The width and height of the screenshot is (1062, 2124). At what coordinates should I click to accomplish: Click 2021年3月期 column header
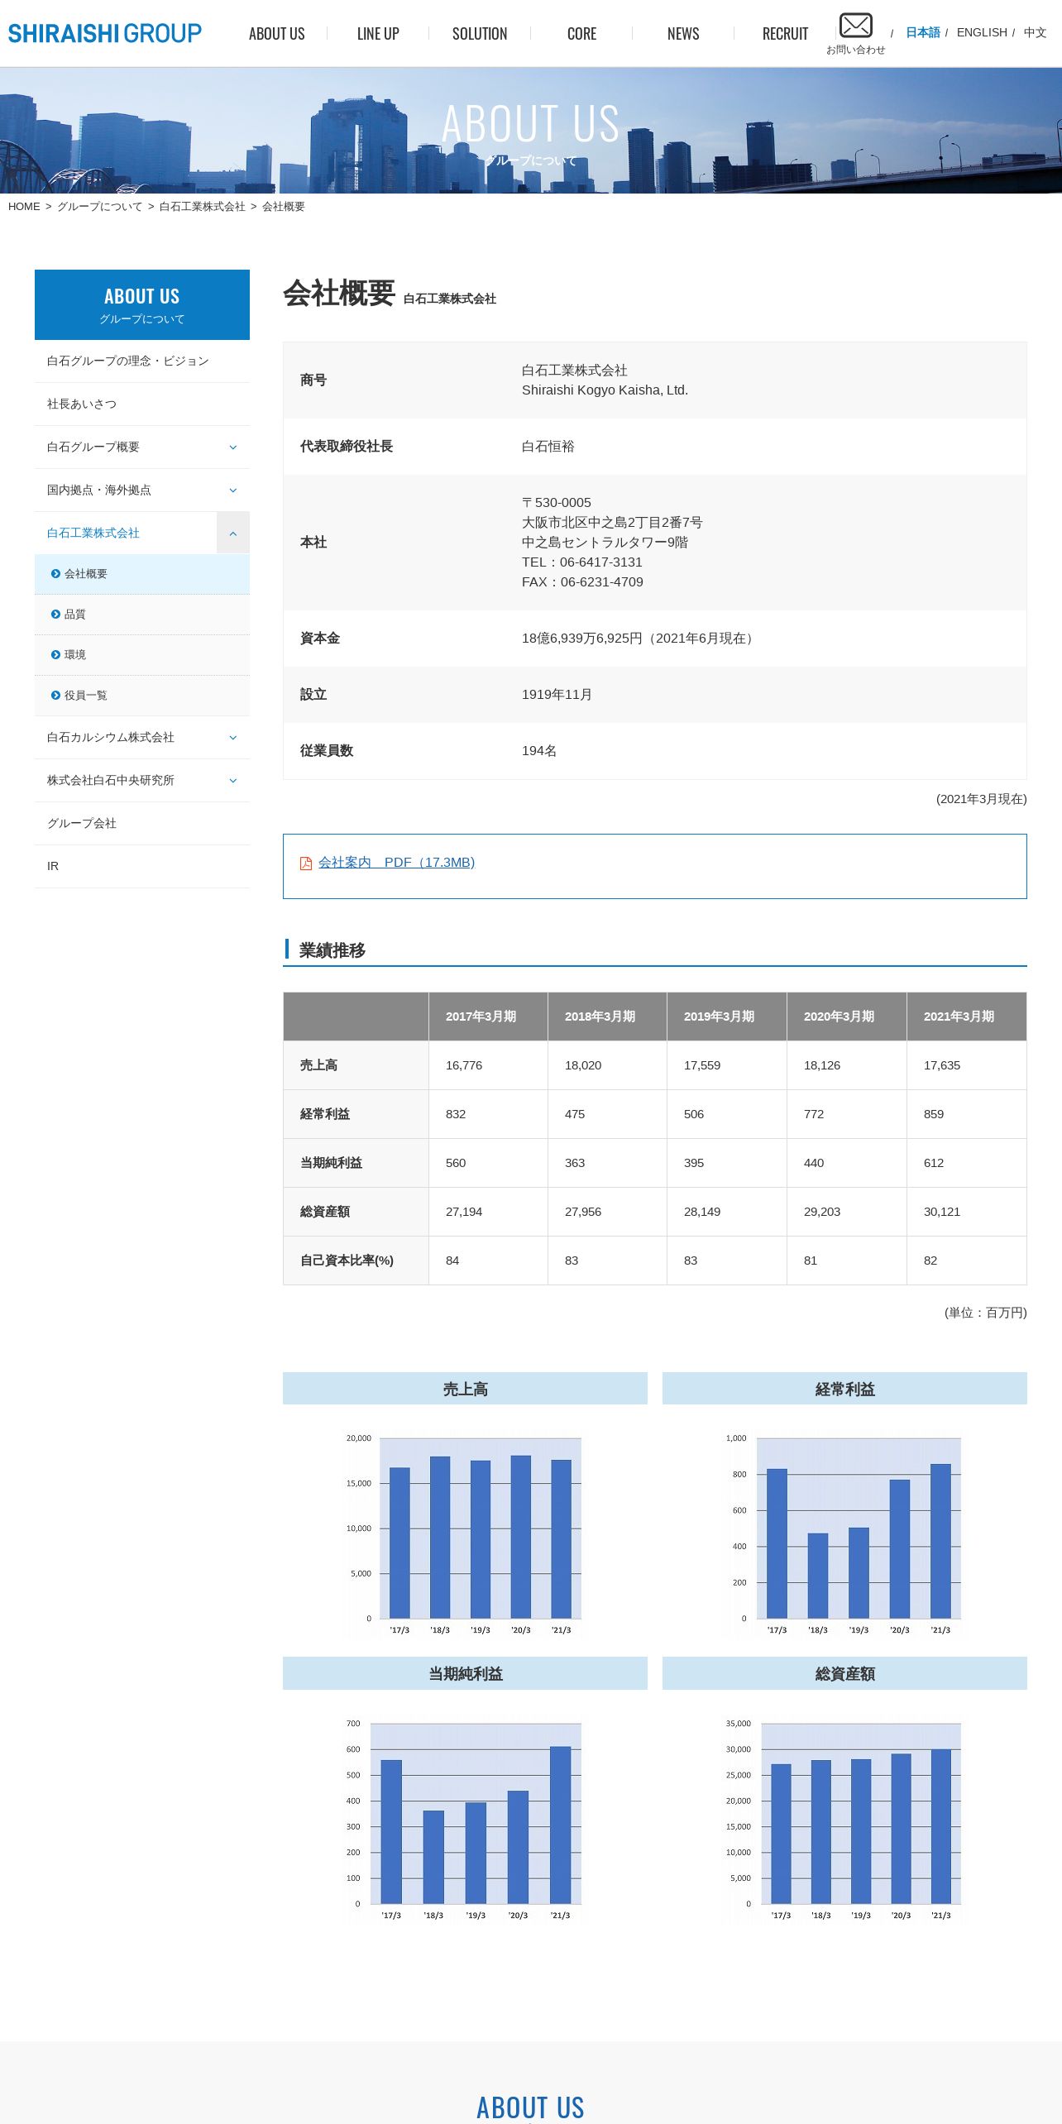click(966, 1017)
